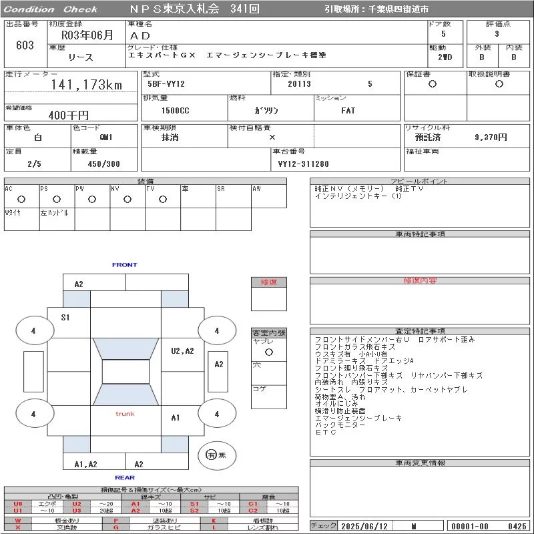Click the chassis number VY12-311280
The width and height of the screenshot is (534, 534).
304,164
